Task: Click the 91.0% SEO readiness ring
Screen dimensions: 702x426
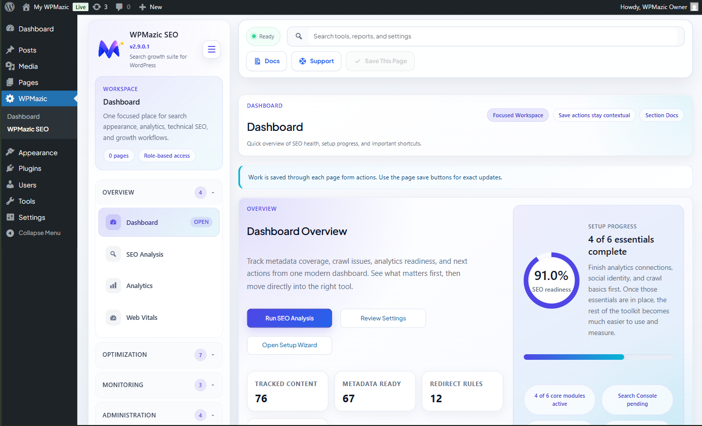Action: [551, 280]
